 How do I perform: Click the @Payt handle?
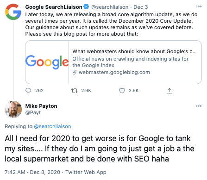pyautogui.click(x=33, y=112)
